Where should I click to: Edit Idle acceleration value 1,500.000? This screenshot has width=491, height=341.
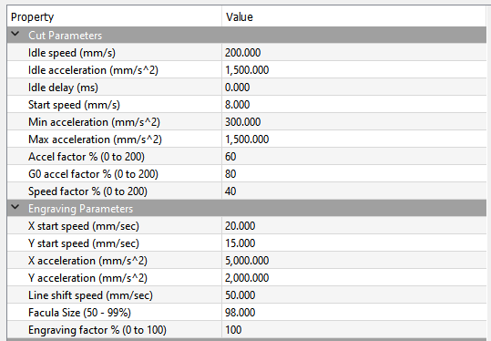point(354,70)
